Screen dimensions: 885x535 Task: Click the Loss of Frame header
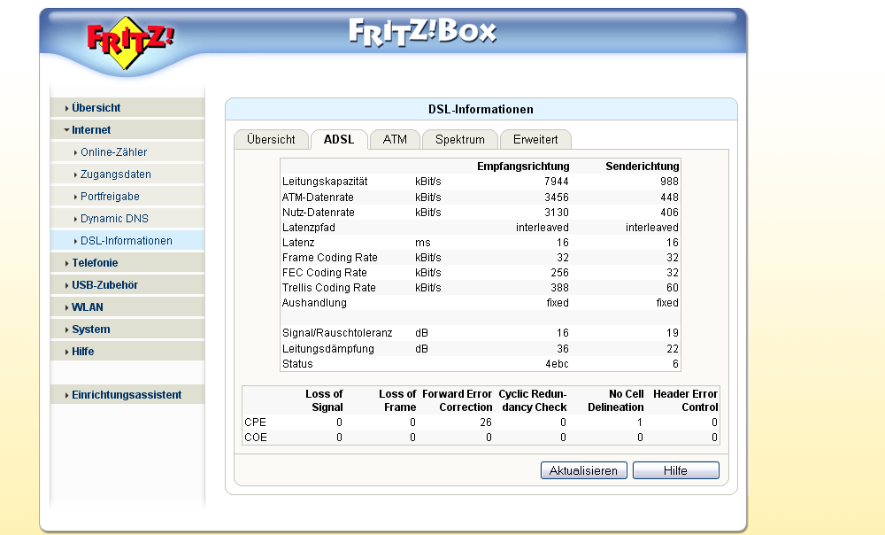(397, 400)
